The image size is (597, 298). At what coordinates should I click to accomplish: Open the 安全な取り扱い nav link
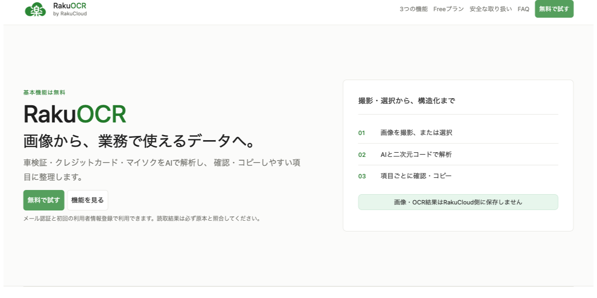click(x=491, y=9)
